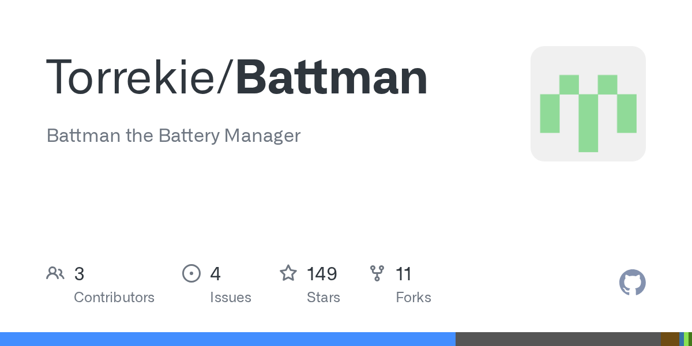Open the Stars label
Viewport: 692px width, 346px height.
pos(324,298)
